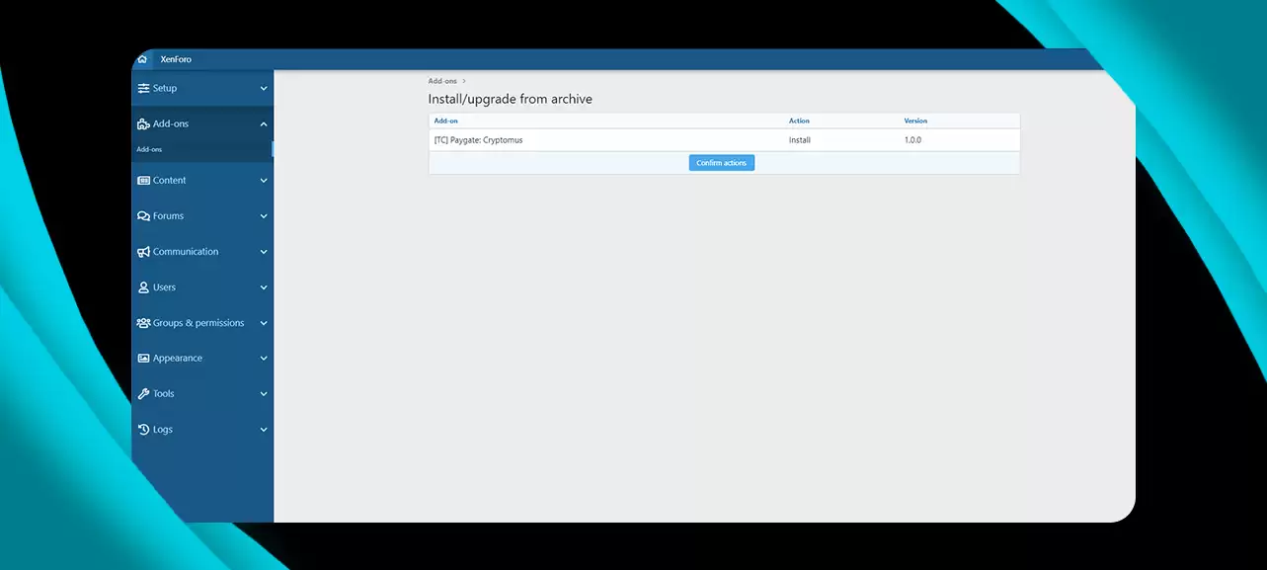
Task: Expand the Setup section chevron
Action: point(264,89)
